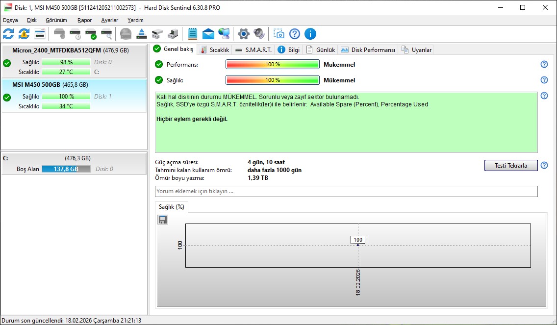Screen dimensions: 557x325
Task: Switch to the Sıcaklık tab
Action: [x=215, y=50]
